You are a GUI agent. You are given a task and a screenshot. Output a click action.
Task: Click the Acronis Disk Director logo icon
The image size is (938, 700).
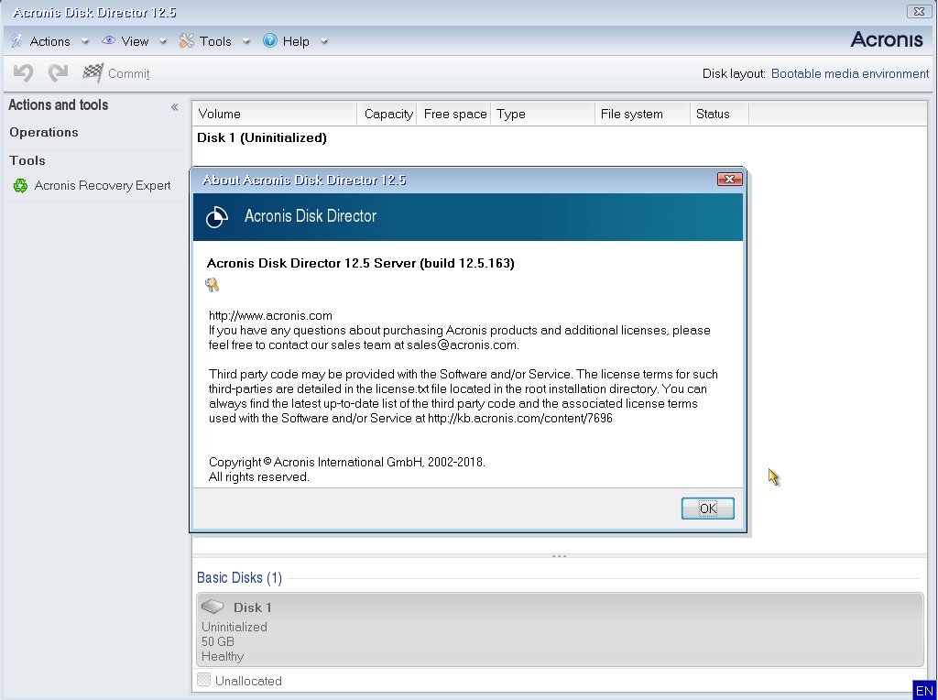click(216, 216)
